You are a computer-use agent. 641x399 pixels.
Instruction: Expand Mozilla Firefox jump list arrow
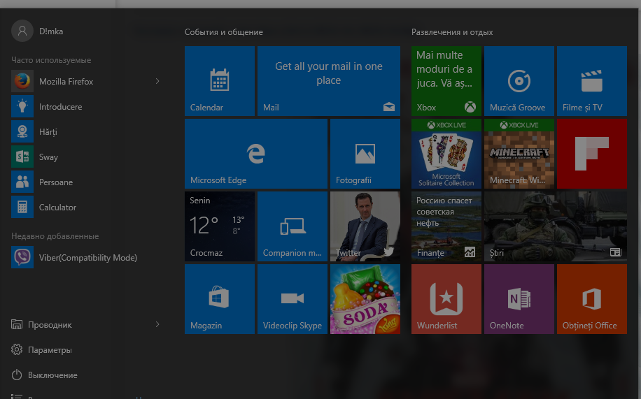point(157,81)
